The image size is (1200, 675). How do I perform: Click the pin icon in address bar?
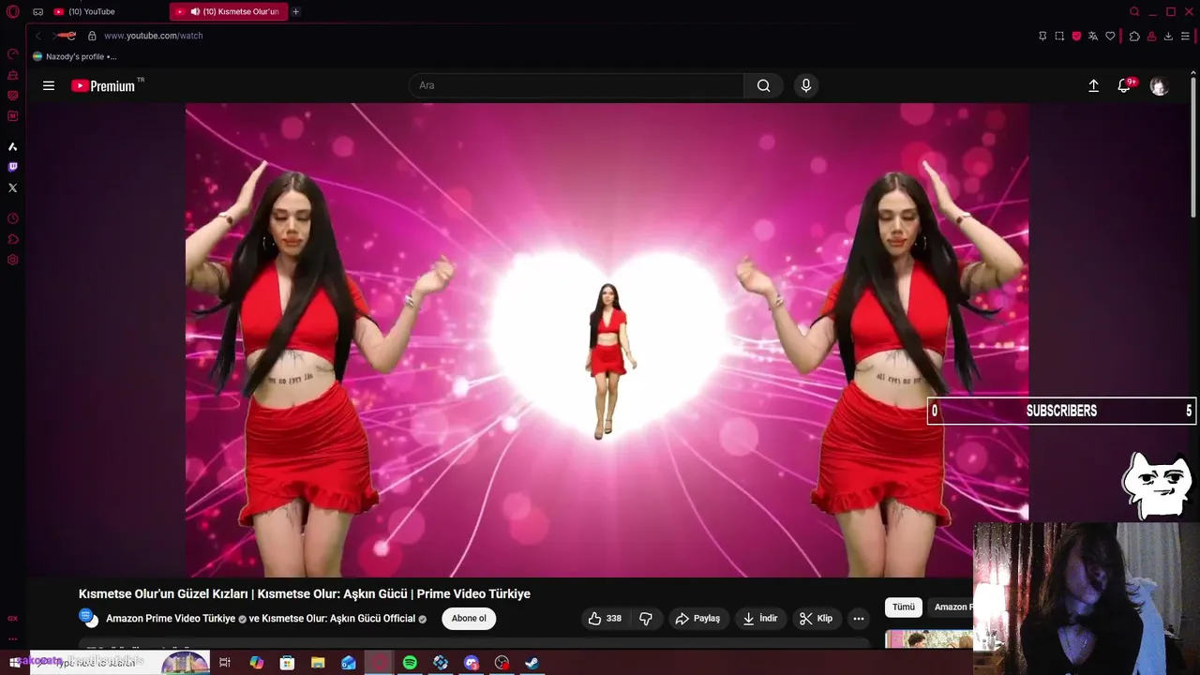click(x=1042, y=36)
